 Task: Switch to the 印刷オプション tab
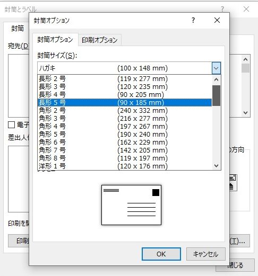pyautogui.click(x=100, y=40)
